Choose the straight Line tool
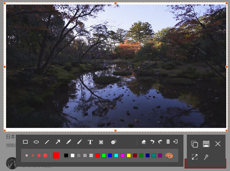230x171 pixels. pos(47,142)
